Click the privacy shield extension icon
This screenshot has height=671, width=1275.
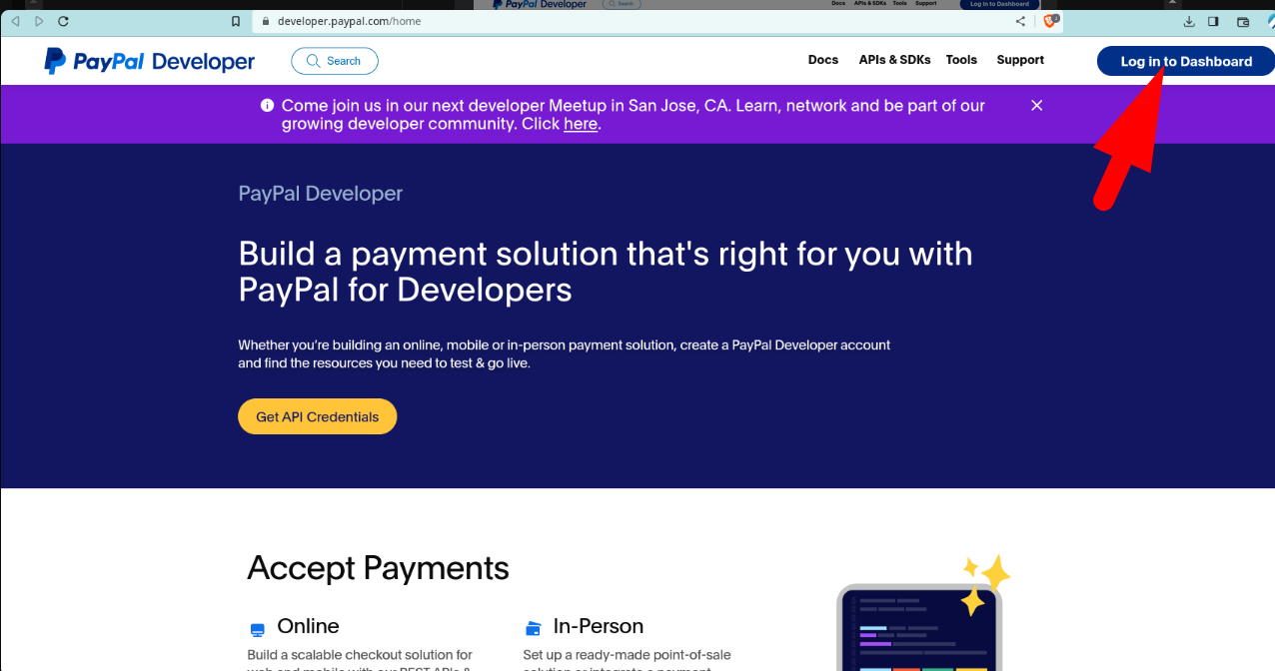[x=1050, y=20]
